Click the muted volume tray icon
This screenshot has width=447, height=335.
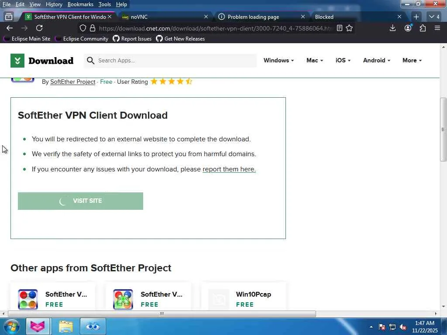click(403, 327)
